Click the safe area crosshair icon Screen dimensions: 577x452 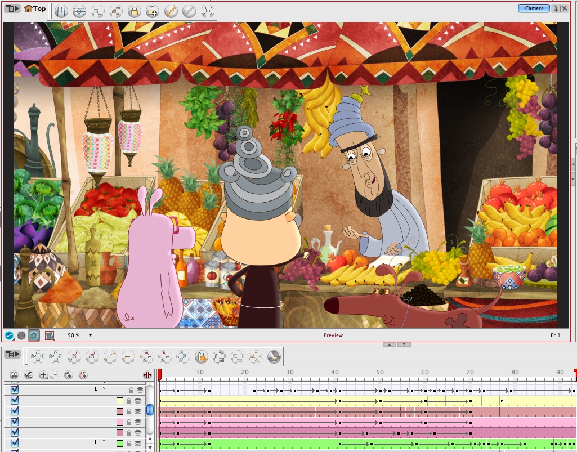[x=79, y=11]
